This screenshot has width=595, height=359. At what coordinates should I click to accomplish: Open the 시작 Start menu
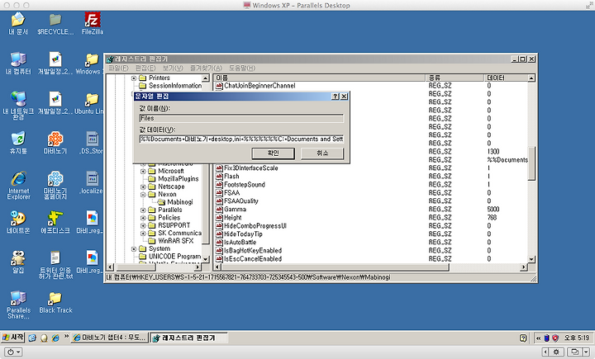13,338
